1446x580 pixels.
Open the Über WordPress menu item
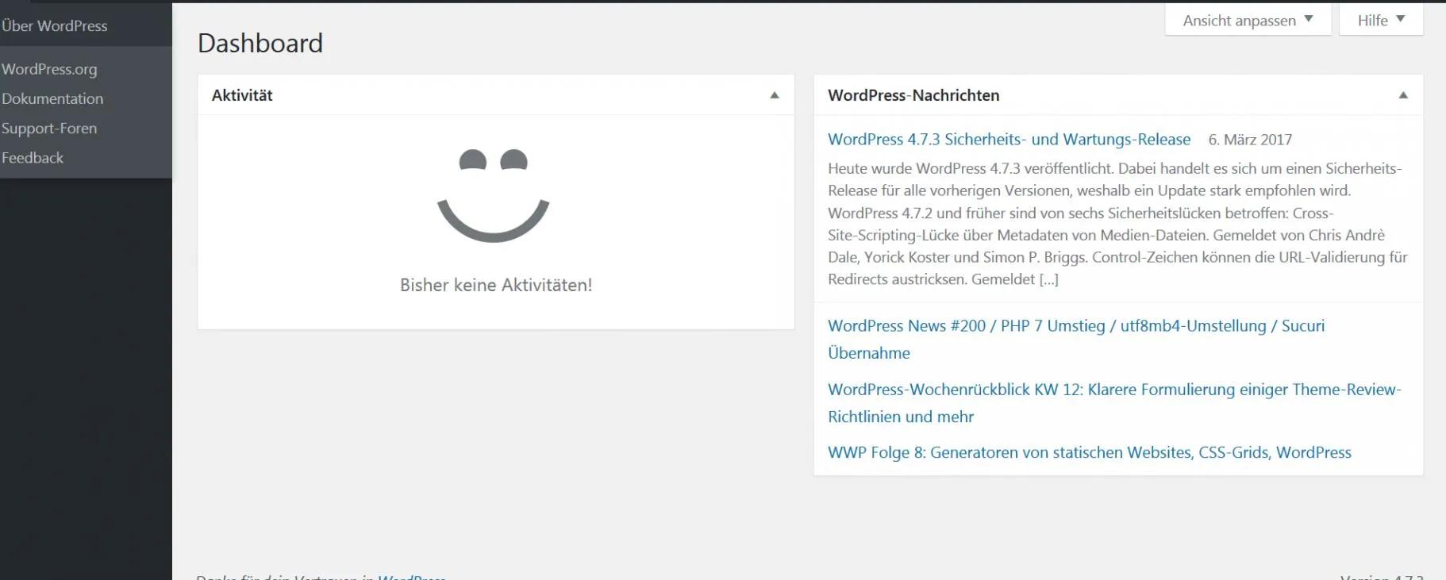54,25
